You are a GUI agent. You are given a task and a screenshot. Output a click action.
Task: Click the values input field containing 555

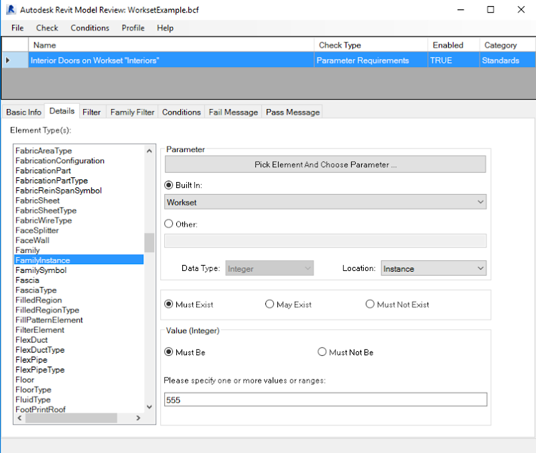[326, 399]
